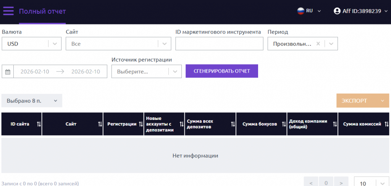The width and height of the screenshot is (391, 186).
Task: Click the user account avatar icon
Action: pos(337,11)
